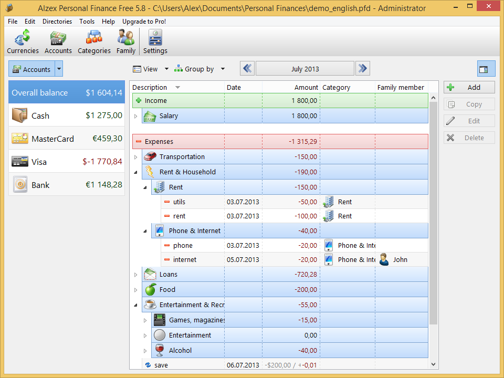Open the Directories menu
Viewport: 504px width, 378px height.
tap(57, 21)
